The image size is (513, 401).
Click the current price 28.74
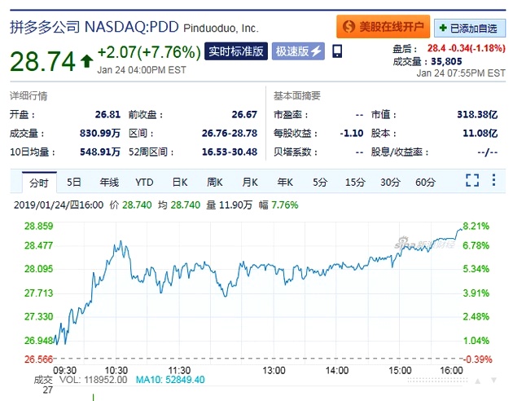pyautogui.click(x=43, y=61)
